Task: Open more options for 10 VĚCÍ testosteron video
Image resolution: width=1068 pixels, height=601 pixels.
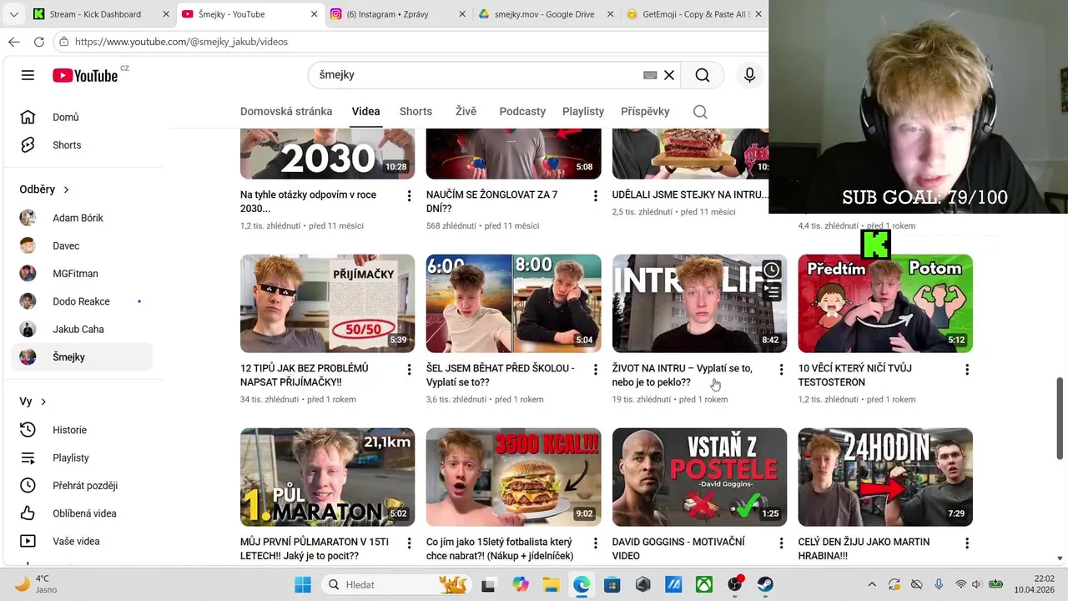Action: click(967, 370)
